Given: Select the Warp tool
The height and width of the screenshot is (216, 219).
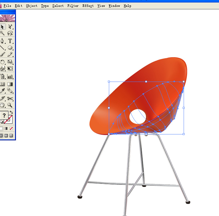Looking at the screenshot, I should point(3,68).
